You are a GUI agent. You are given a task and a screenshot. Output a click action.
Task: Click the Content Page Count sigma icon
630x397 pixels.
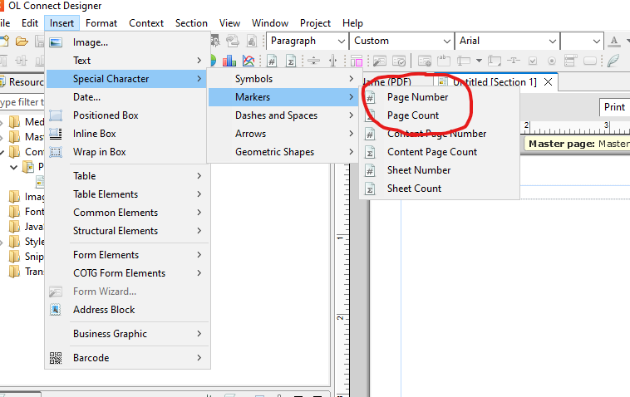pos(371,152)
